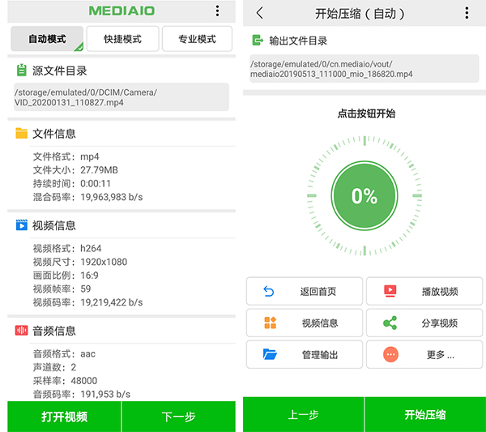
Task: Click the 视频尺寸: 1920x1080 line
Action: [80, 262]
